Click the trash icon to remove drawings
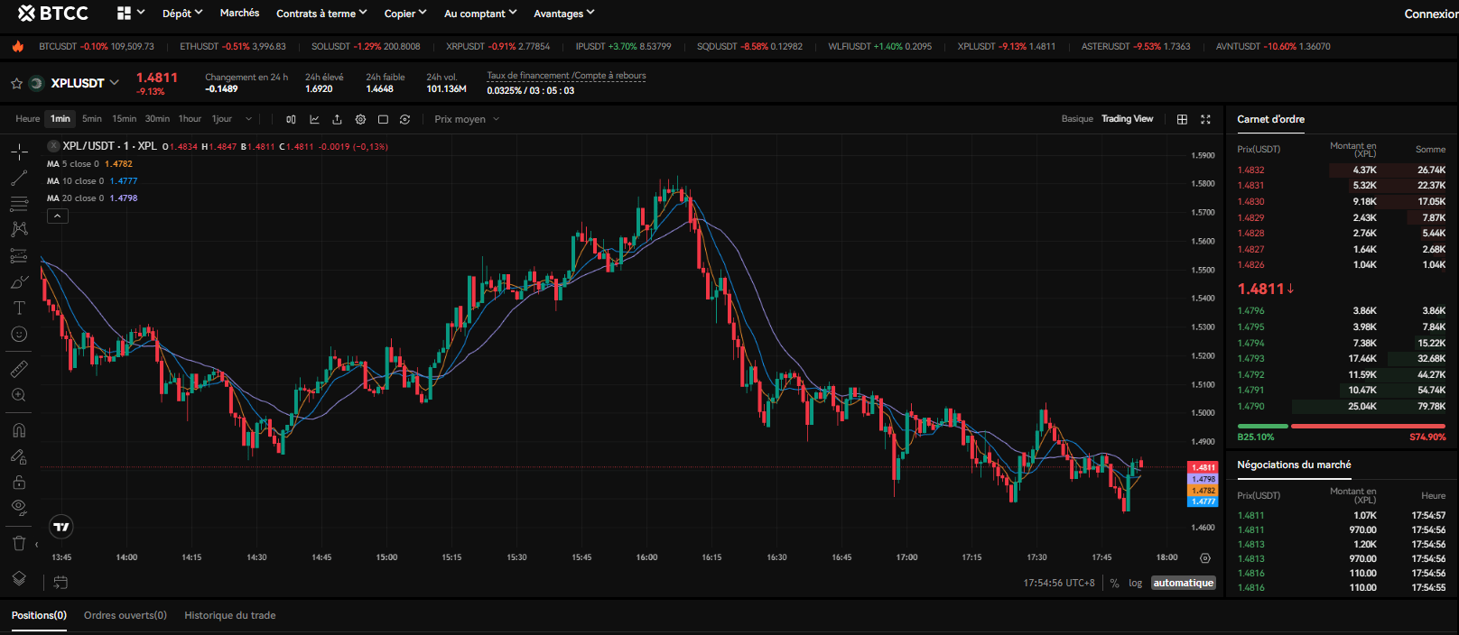 coord(19,543)
